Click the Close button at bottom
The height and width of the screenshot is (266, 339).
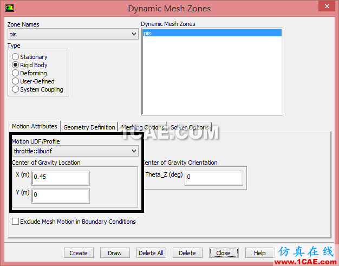(224, 253)
